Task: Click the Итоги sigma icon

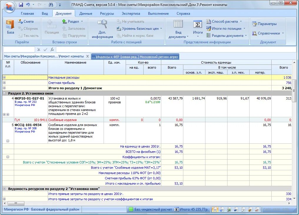Action: pyautogui.click(x=197, y=24)
